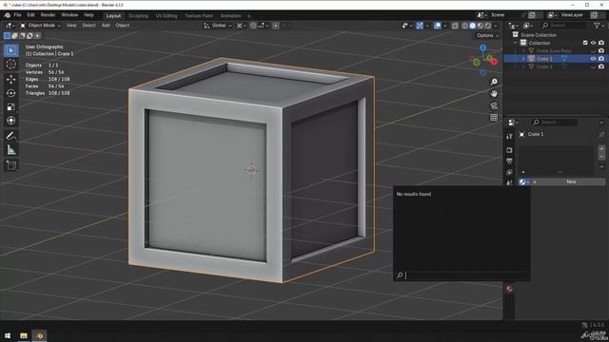Select the Annotate tool

click(x=10, y=136)
